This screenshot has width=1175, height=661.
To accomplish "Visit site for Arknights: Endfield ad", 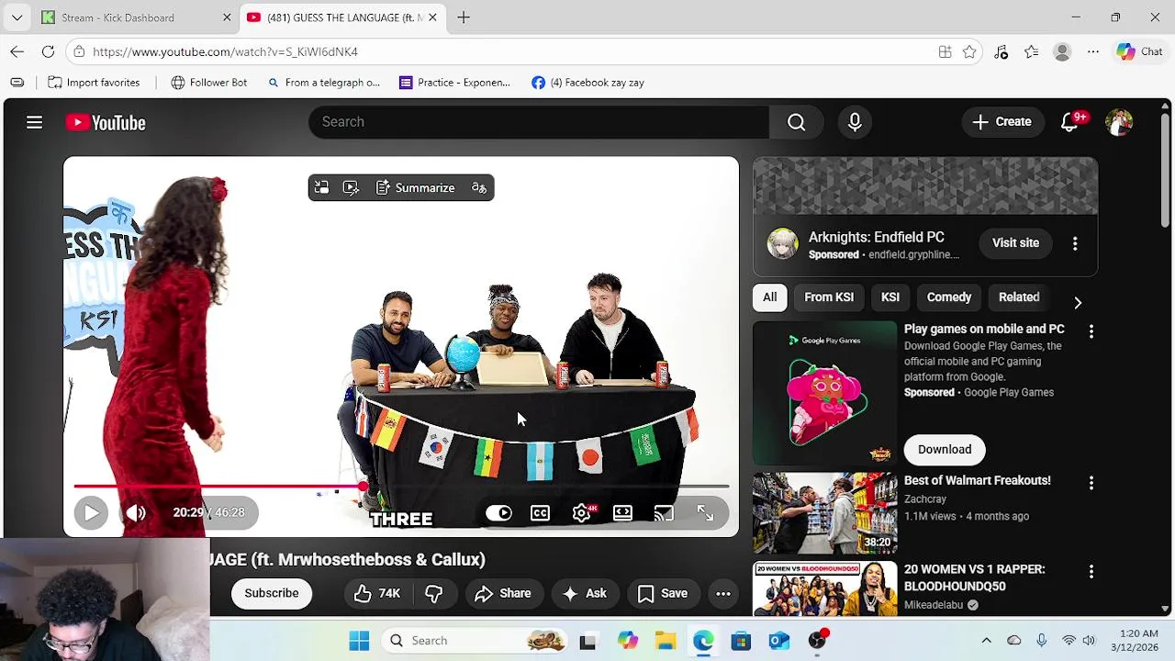I will (x=1015, y=243).
